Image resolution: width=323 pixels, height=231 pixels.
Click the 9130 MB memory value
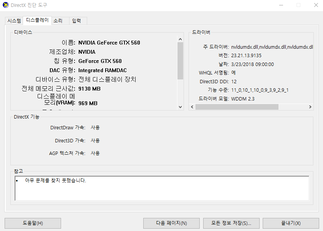pyautogui.click(x=89, y=89)
